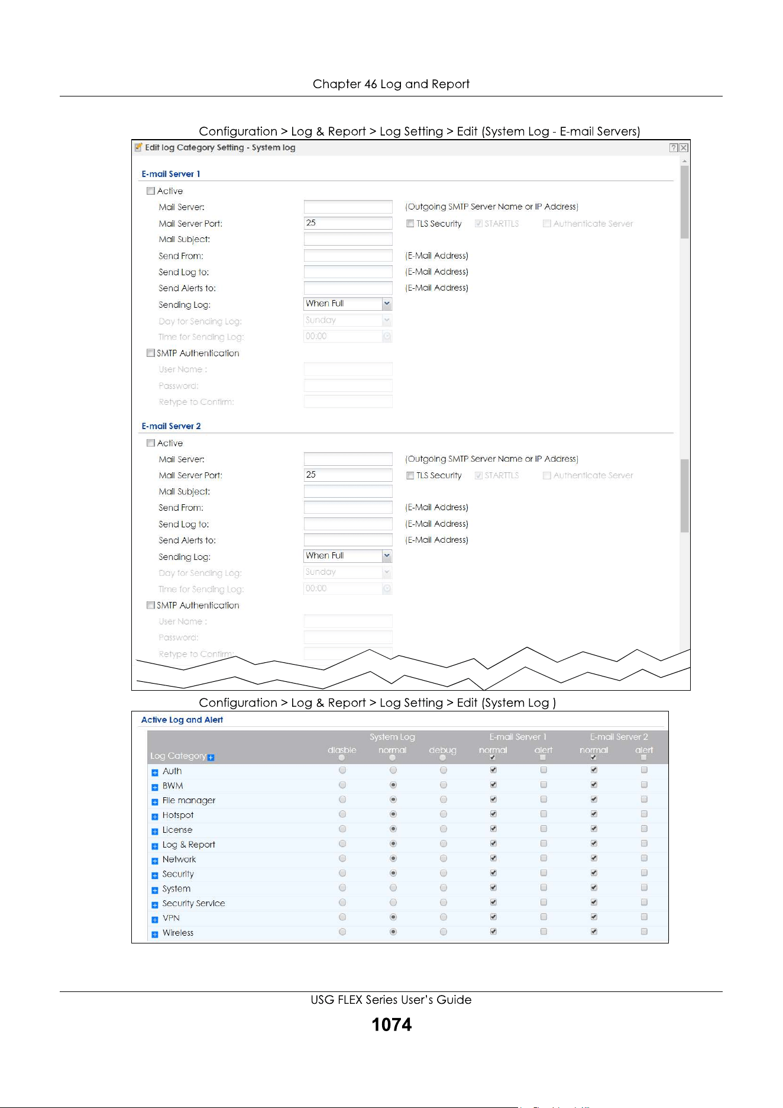Click Send Alerts to field for E-mail Server 2
The width and height of the screenshot is (783, 1108).
(348, 540)
